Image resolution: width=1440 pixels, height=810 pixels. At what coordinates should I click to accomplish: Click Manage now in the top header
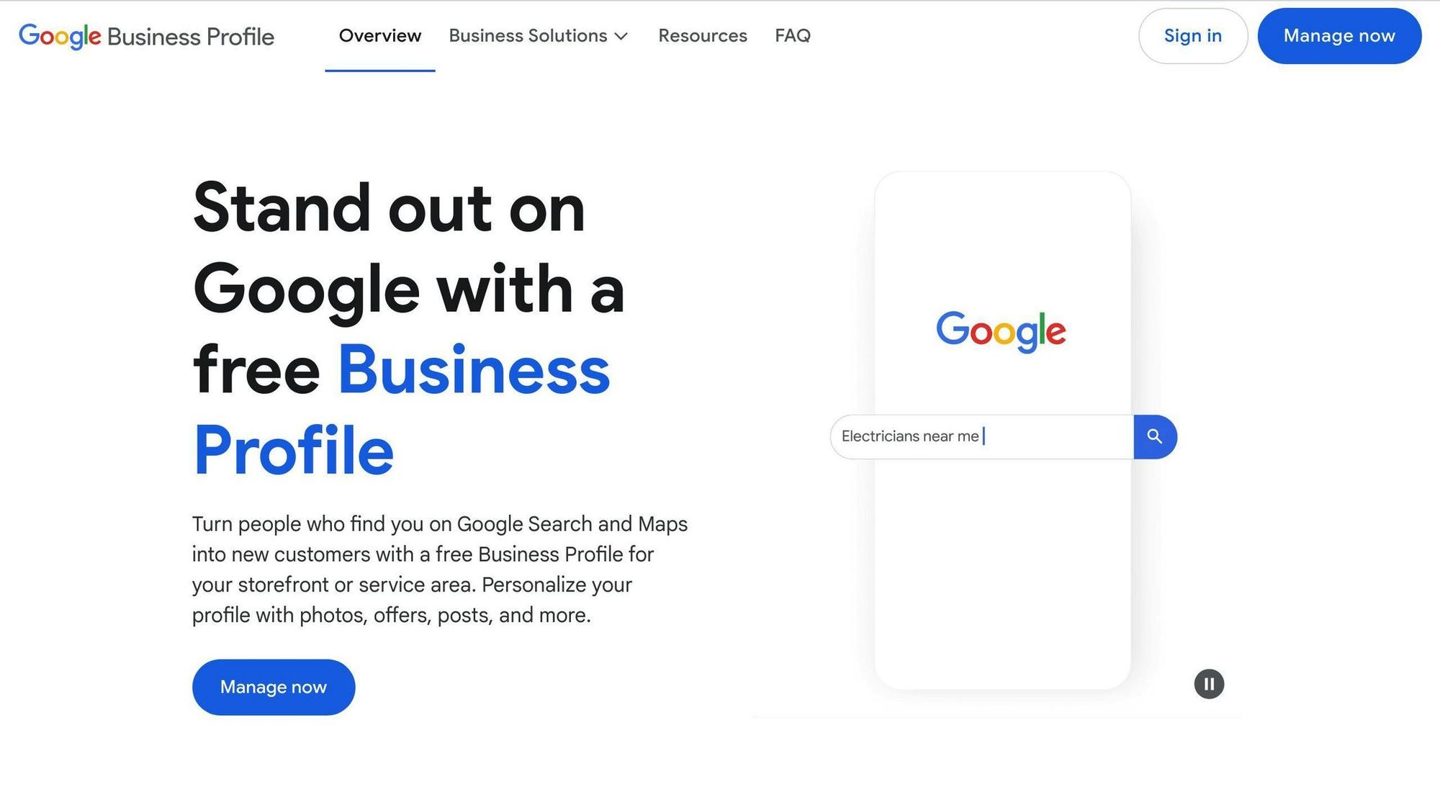coord(1339,36)
